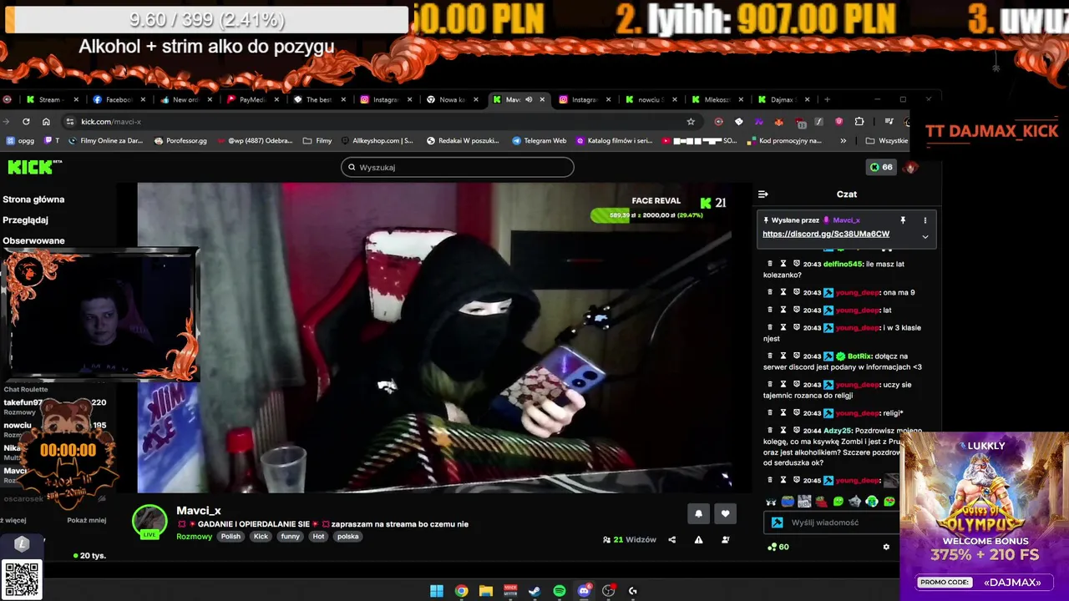Screen dimensions: 1069x601
Task: Open the pinned Discord invite link
Action: pyautogui.click(x=826, y=234)
